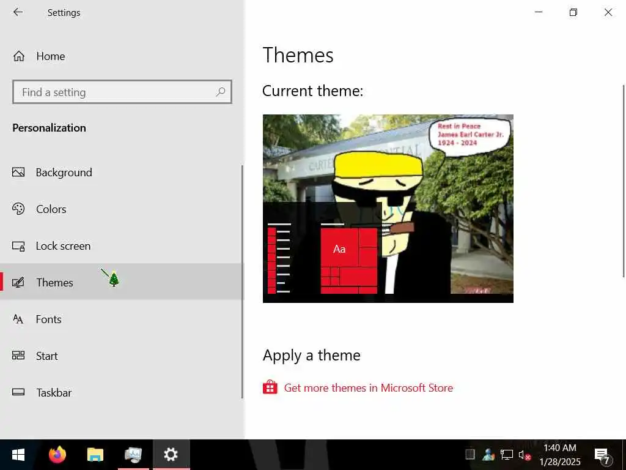Click the Apply a theme heading
Viewport: 626px width, 470px height.
[311, 356]
